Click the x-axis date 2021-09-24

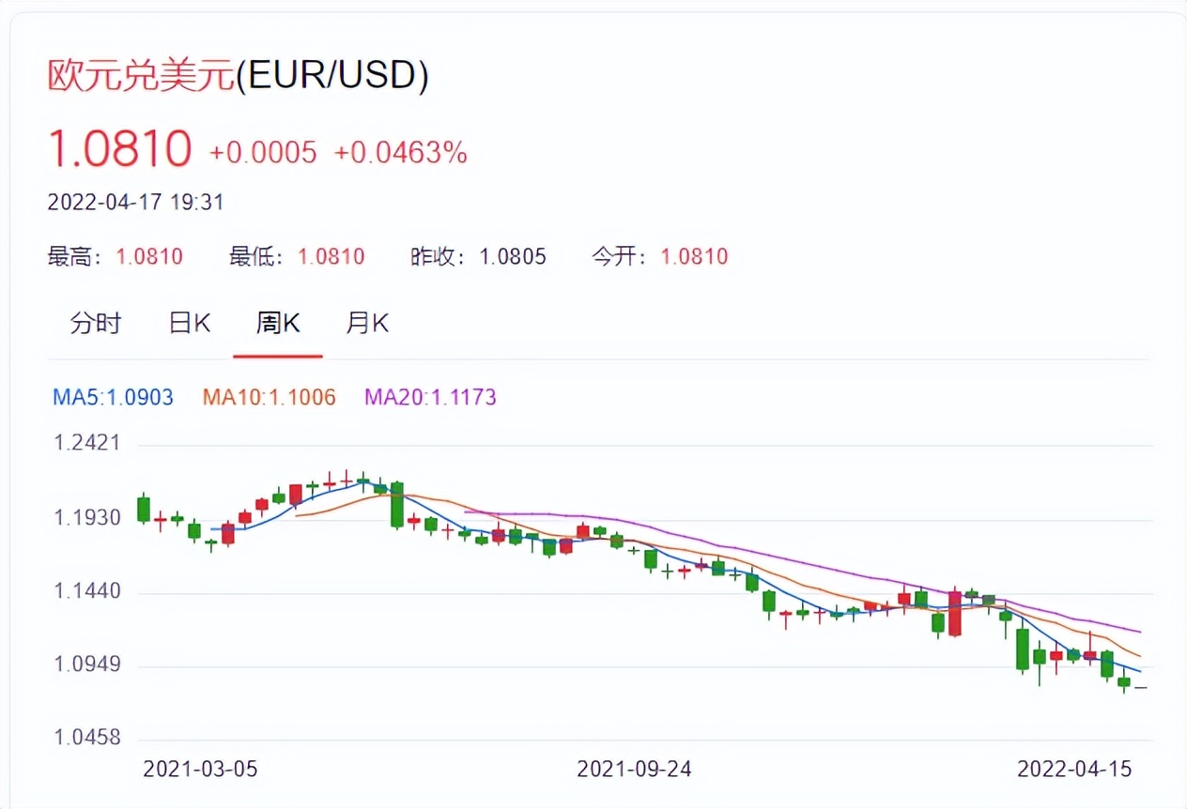(634, 769)
